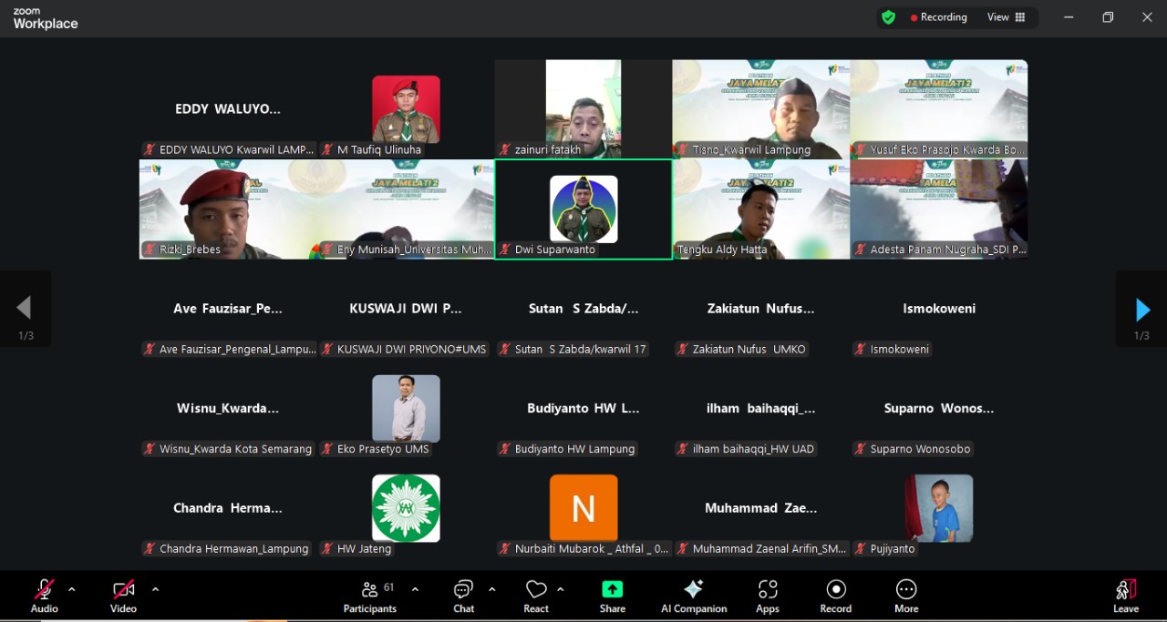Go to next page of participants
1167x622 pixels.
(x=1142, y=310)
